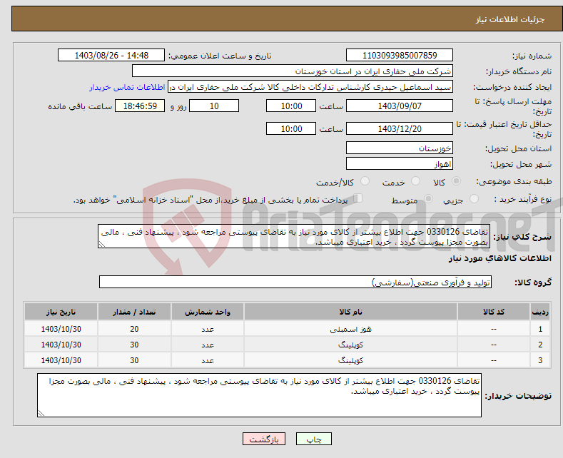Image resolution: width=563 pixels, height=458 pixels.
Task: Click the واحد شمارش column header
Action: click(x=208, y=312)
